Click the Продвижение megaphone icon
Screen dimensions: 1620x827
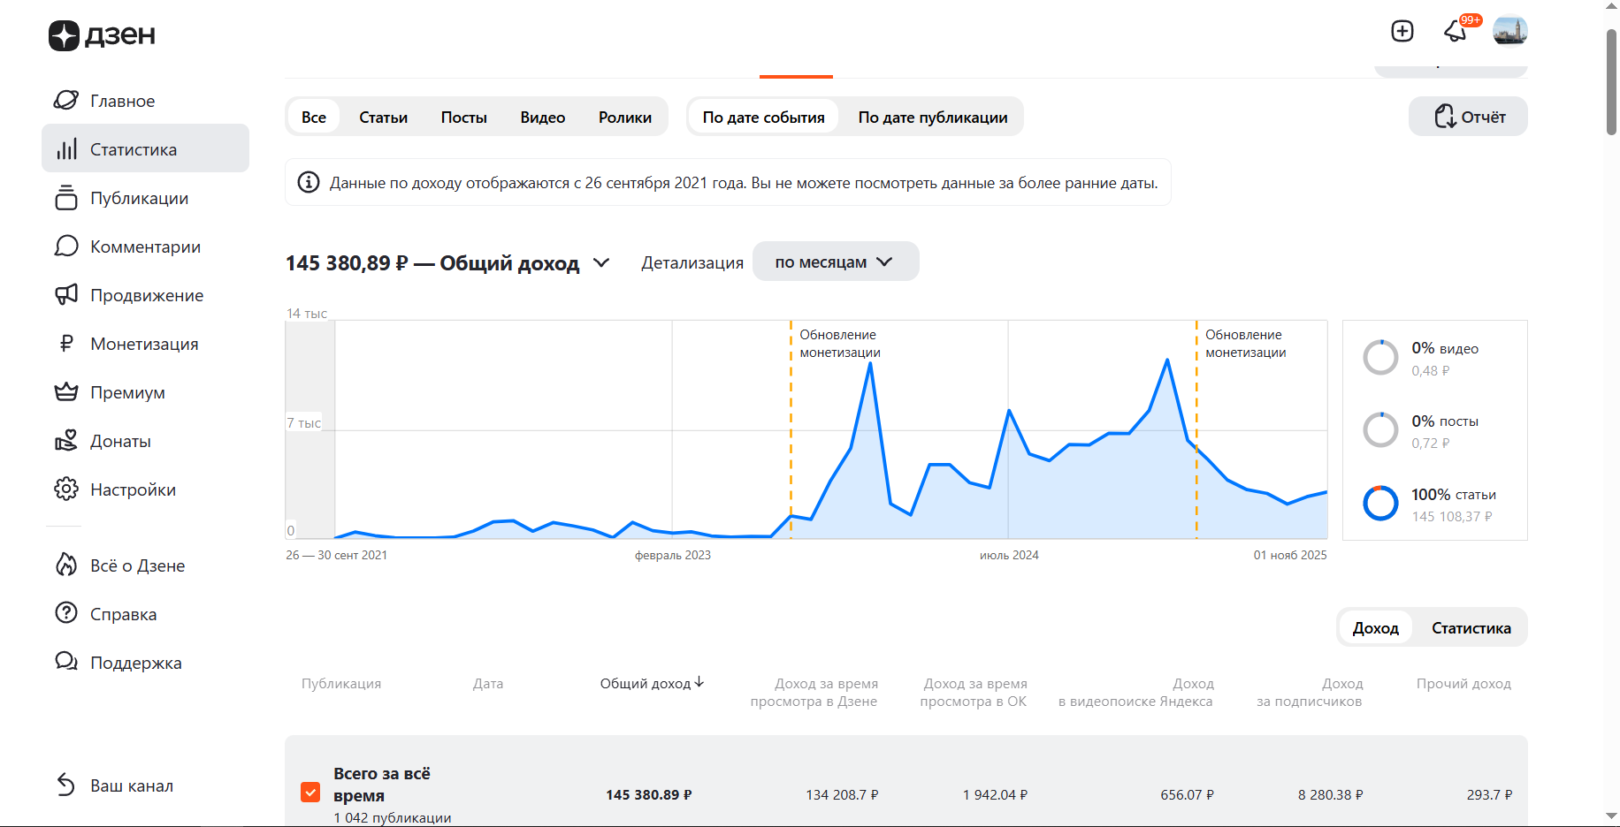66,295
